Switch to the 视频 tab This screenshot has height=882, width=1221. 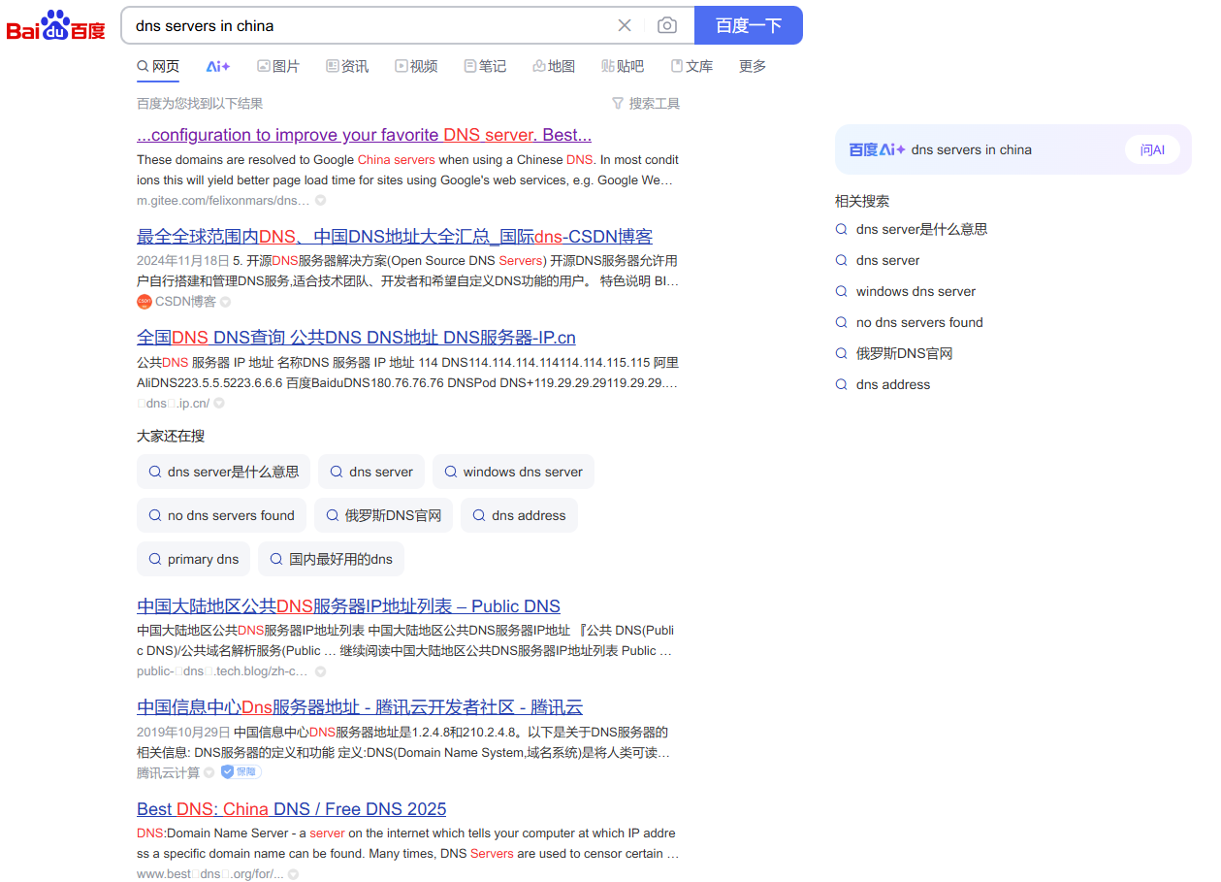(416, 66)
